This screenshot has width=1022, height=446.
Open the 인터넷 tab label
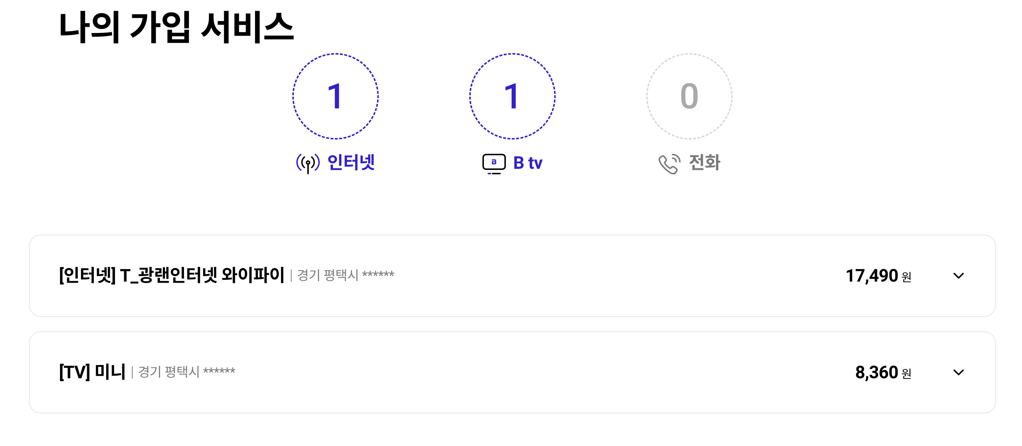351,163
